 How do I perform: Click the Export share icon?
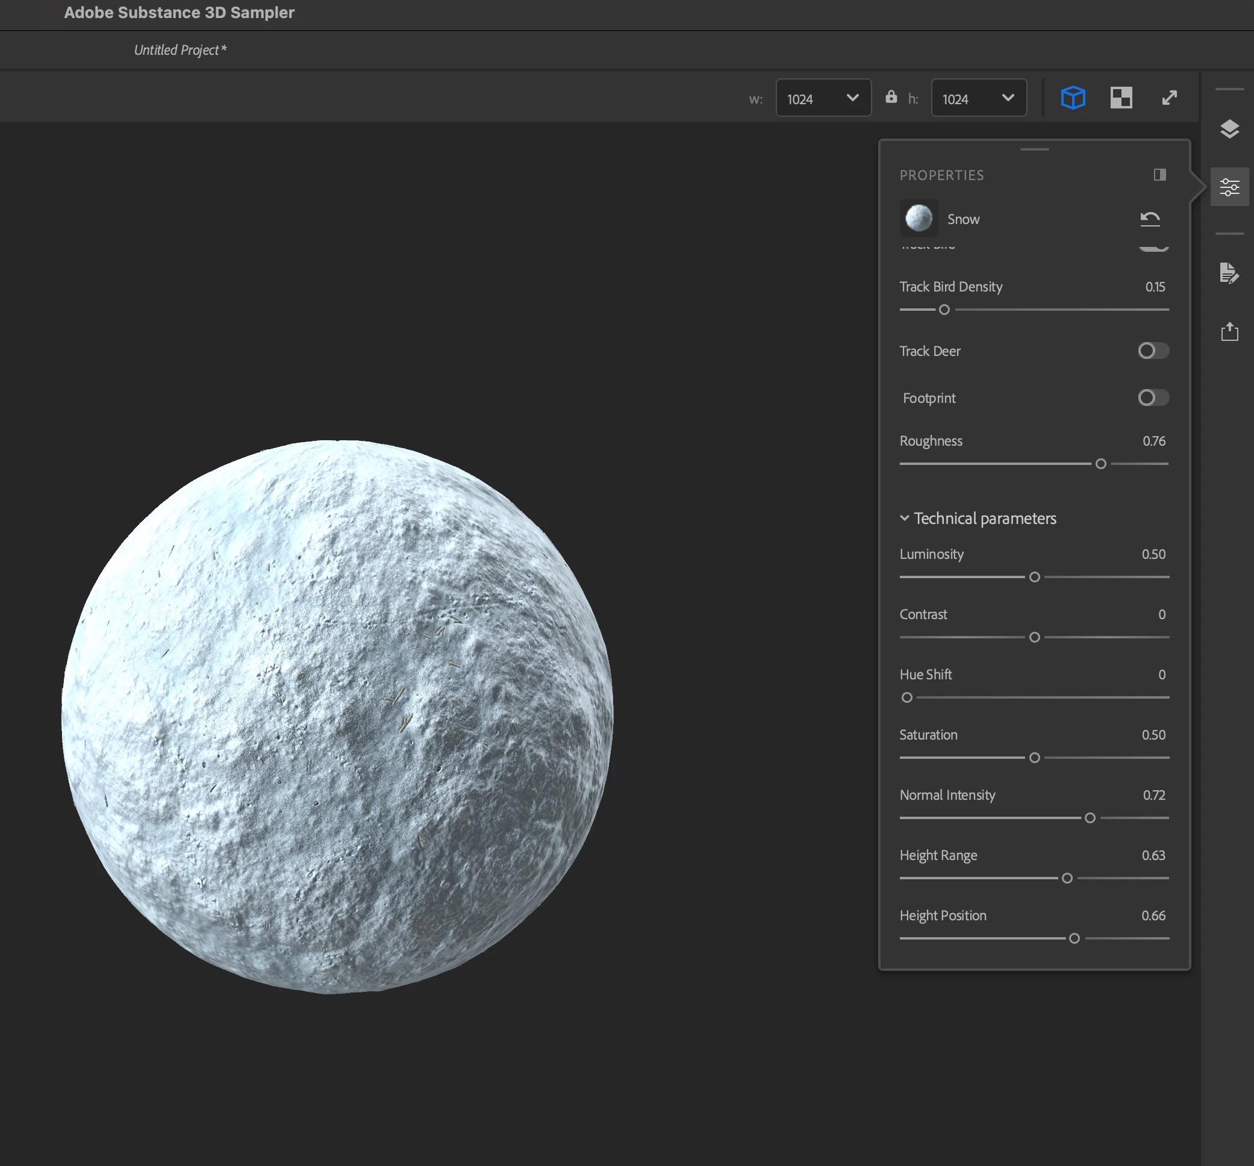click(1229, 332)
